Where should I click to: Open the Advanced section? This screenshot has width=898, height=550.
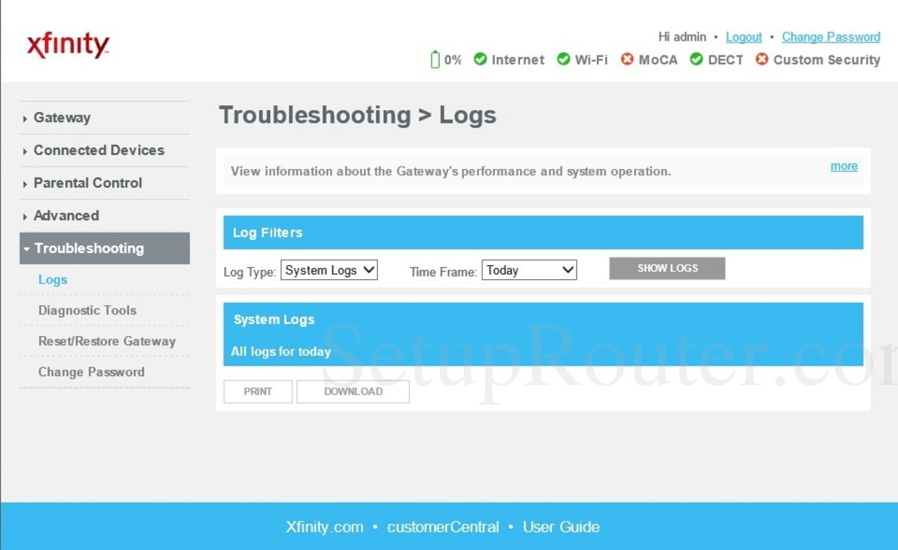[66, 215]
